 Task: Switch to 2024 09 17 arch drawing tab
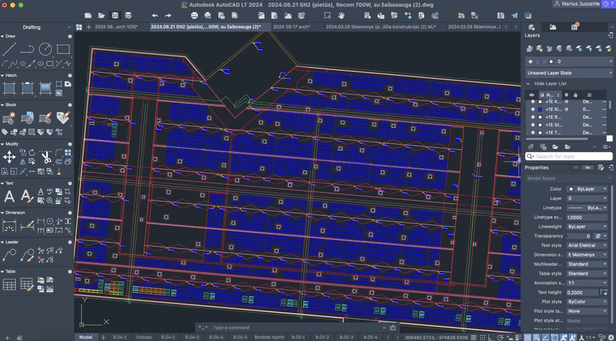click(295, 27)
